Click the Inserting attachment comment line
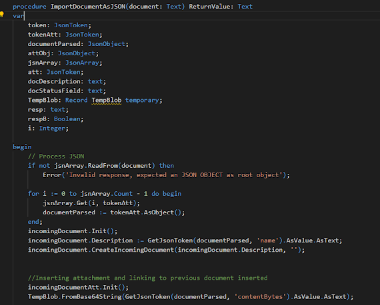This screenshot has height=305, width=380. 147,278
